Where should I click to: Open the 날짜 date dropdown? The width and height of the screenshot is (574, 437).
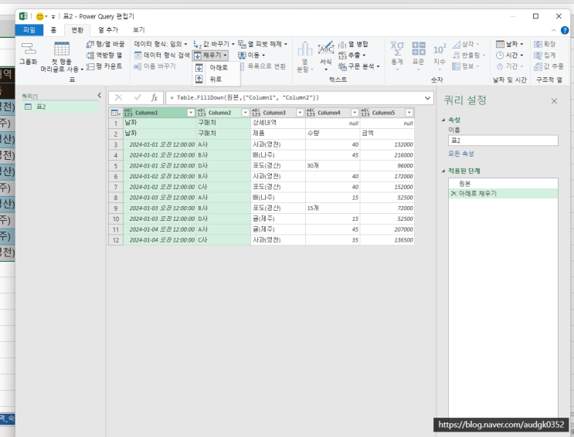coord(510,44)
